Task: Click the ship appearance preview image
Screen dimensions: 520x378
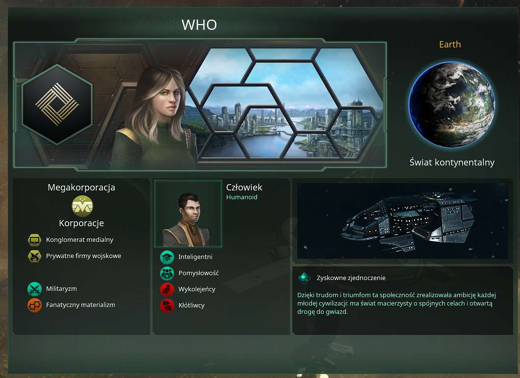Action: (x=403, y=221)
